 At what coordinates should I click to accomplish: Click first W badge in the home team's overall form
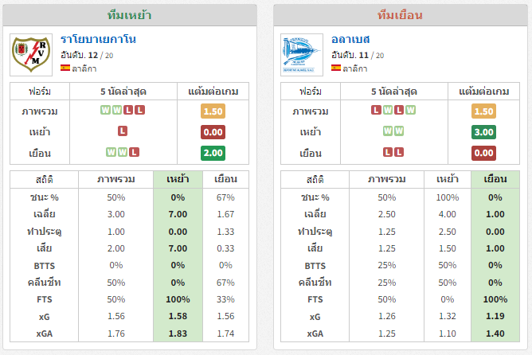coord(105,110)
